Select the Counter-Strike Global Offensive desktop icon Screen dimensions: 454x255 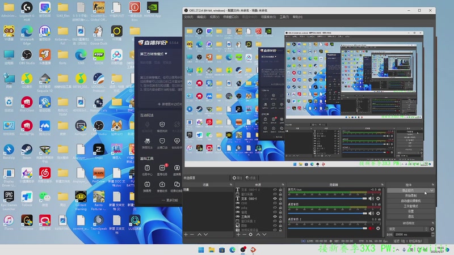[x=98, y=10]
